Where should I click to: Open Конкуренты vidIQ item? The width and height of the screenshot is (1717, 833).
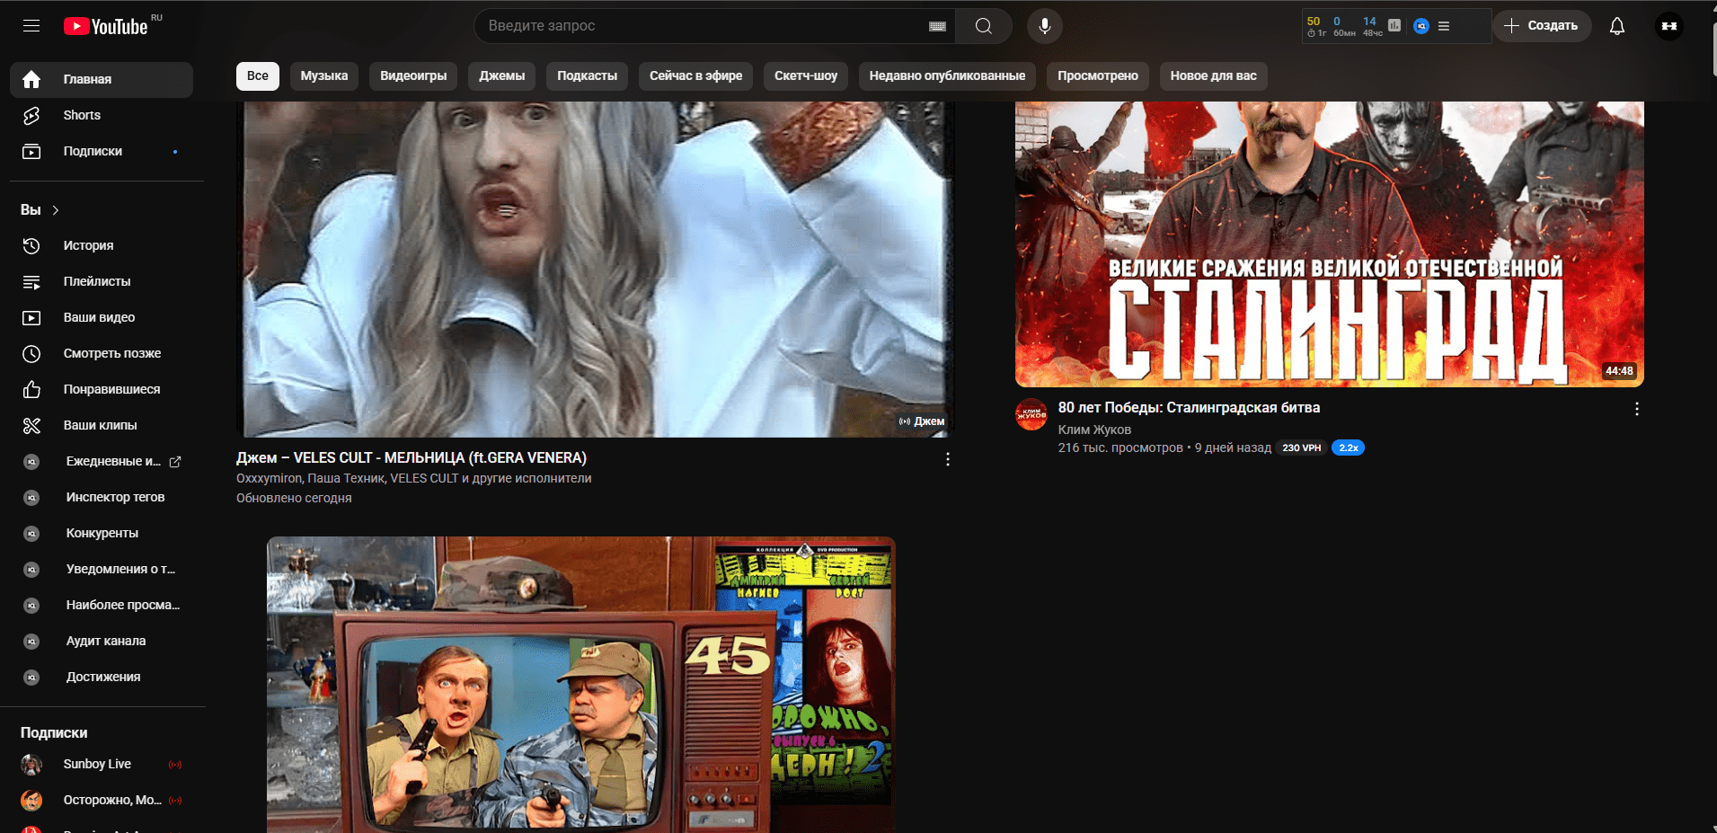tap(102, 533)
